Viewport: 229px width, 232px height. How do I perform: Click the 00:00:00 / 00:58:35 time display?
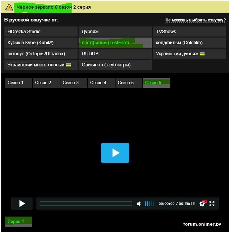(x=177, y=204)
